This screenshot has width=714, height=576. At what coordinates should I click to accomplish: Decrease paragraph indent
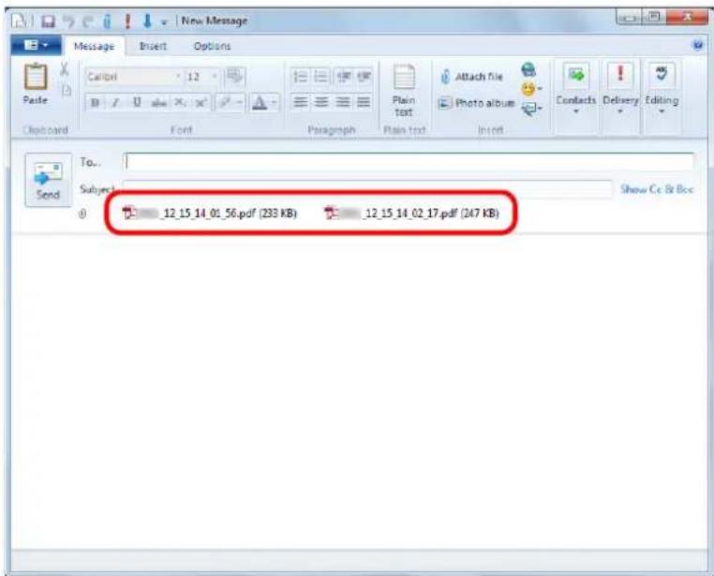click(x=343, y=77)
